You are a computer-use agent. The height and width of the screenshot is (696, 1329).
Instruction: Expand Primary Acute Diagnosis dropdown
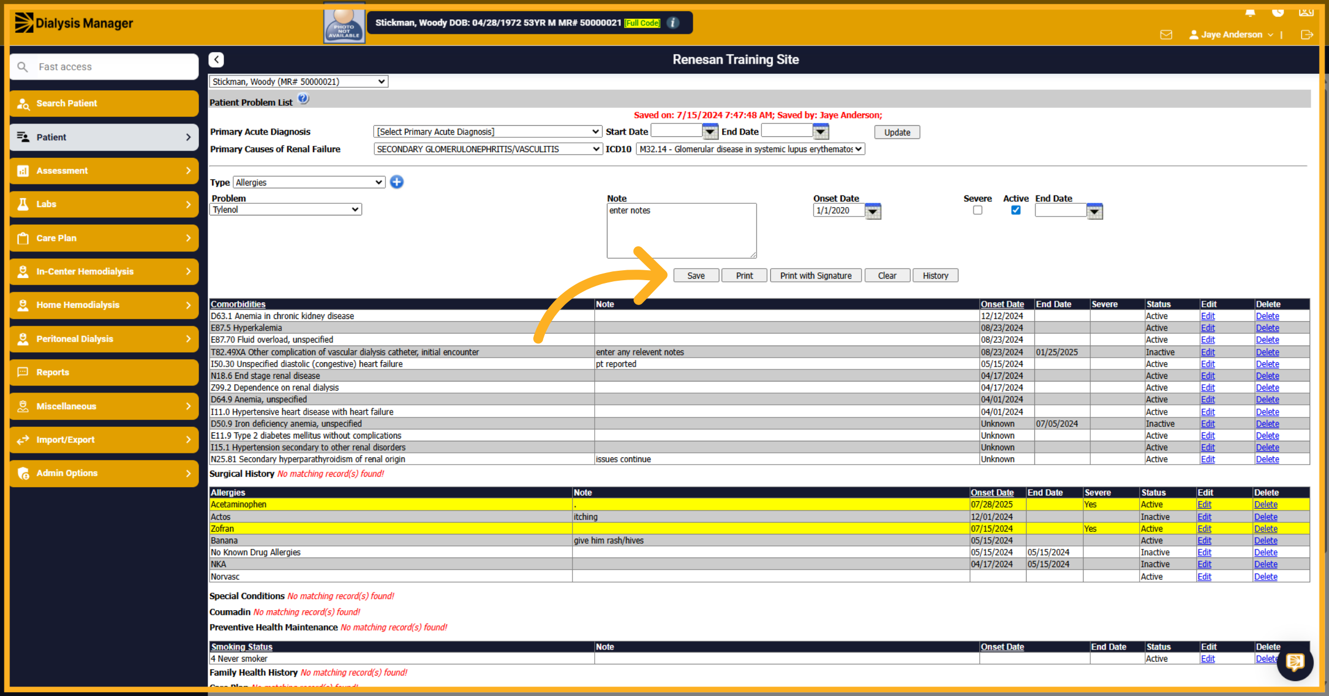click(x=487, y=132)
